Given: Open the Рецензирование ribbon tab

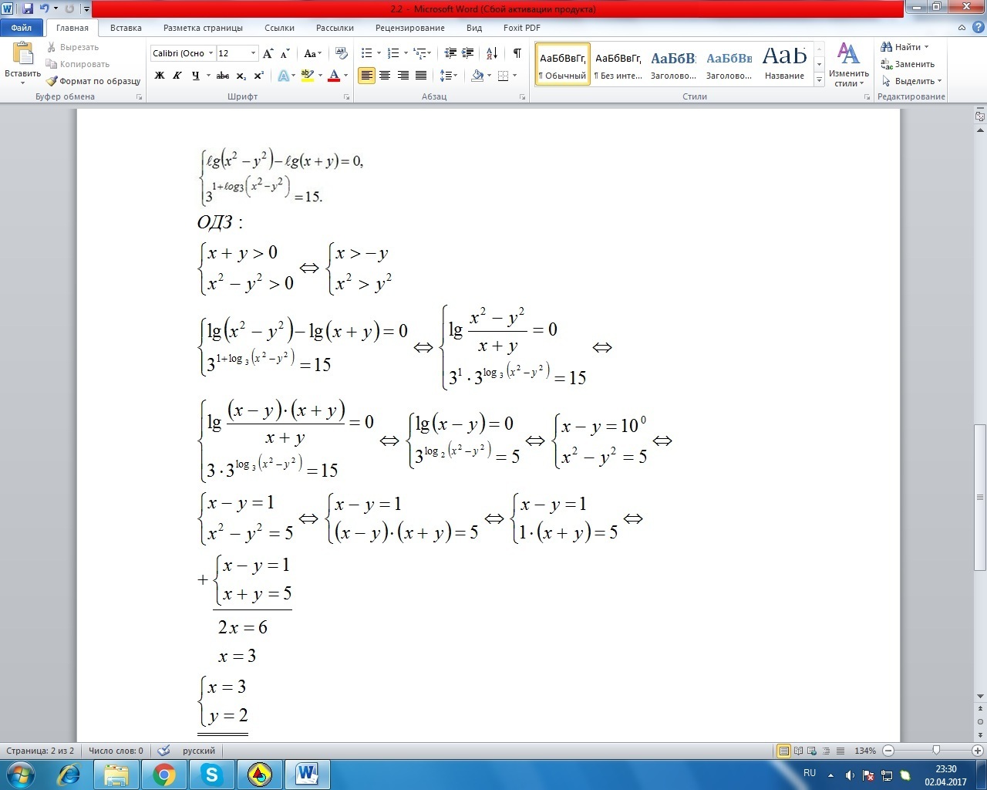Looking at the screenshot, I should (409, 28).
